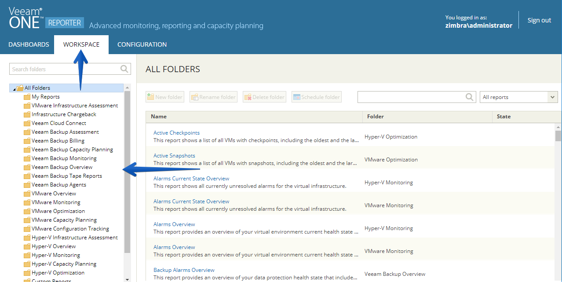Click the report search magnifier icon
562x282 pixels.
[x=470, y=97]
